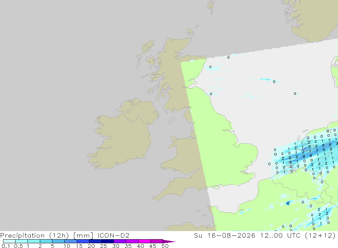Click the '0' value just west of the Belgian coast
The height and width of the screenshot is (248, 338).
coord(269,164)
